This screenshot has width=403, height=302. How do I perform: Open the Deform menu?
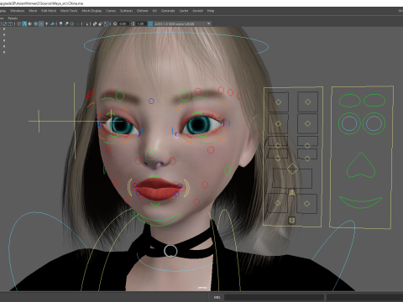pos(142,11)
